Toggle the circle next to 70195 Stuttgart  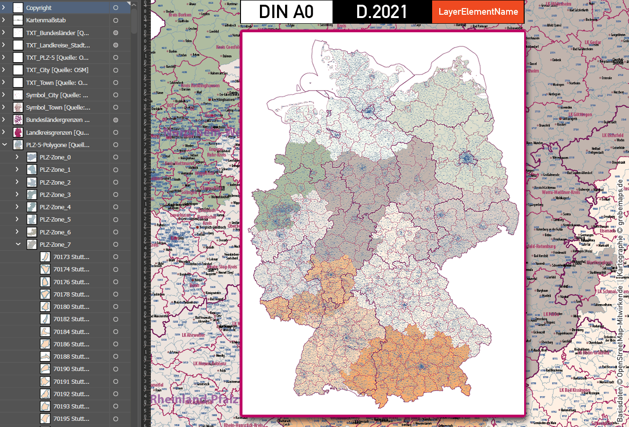coord(114,418)
